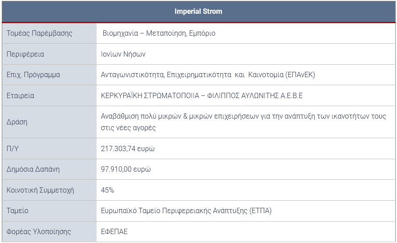Click the ΚΕΡΚΥΡΑΪΚΗ ΣΤΡΩΜΑΤΟΠΟΙΙΑ company name
397x243 pixels.
click(x=202, y=95)
